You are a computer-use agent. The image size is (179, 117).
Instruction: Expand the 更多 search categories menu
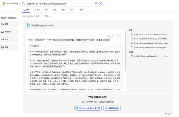[81, 10]
